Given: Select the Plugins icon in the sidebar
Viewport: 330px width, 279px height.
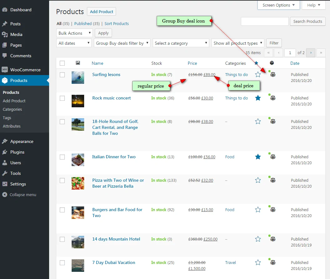Looking at the screenshot, I should [4, 152].
